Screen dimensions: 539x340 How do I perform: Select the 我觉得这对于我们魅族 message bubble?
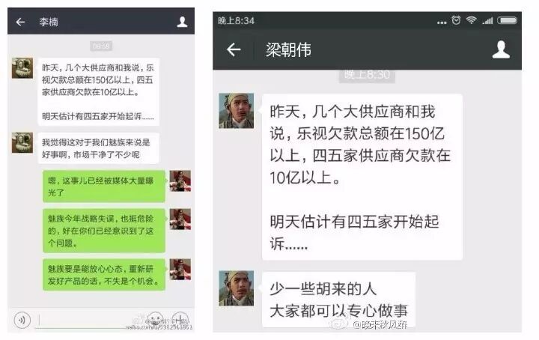point(98,148)
